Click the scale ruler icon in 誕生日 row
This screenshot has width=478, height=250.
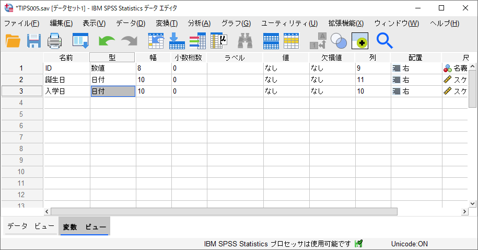tap(448, 79)
